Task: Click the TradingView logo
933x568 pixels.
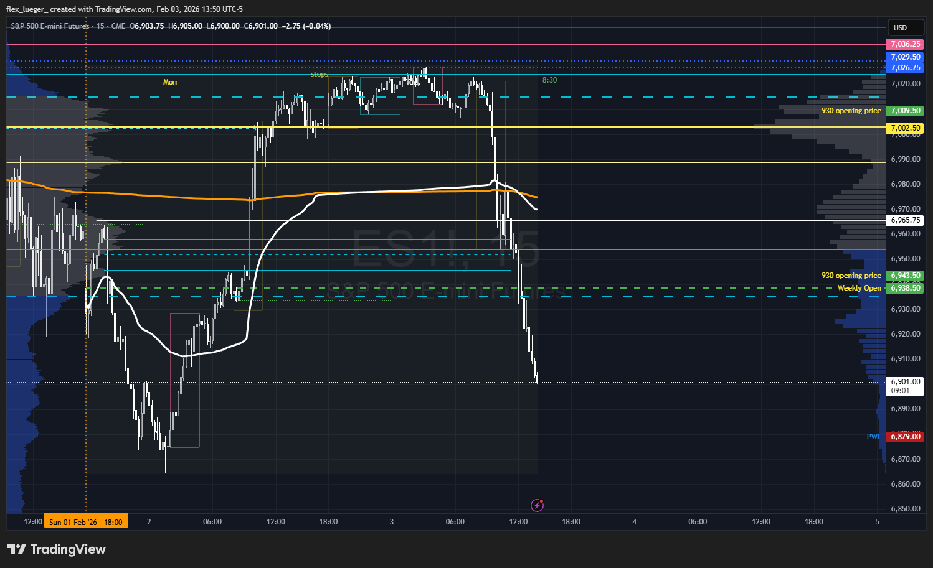Action: coord(57,549)
